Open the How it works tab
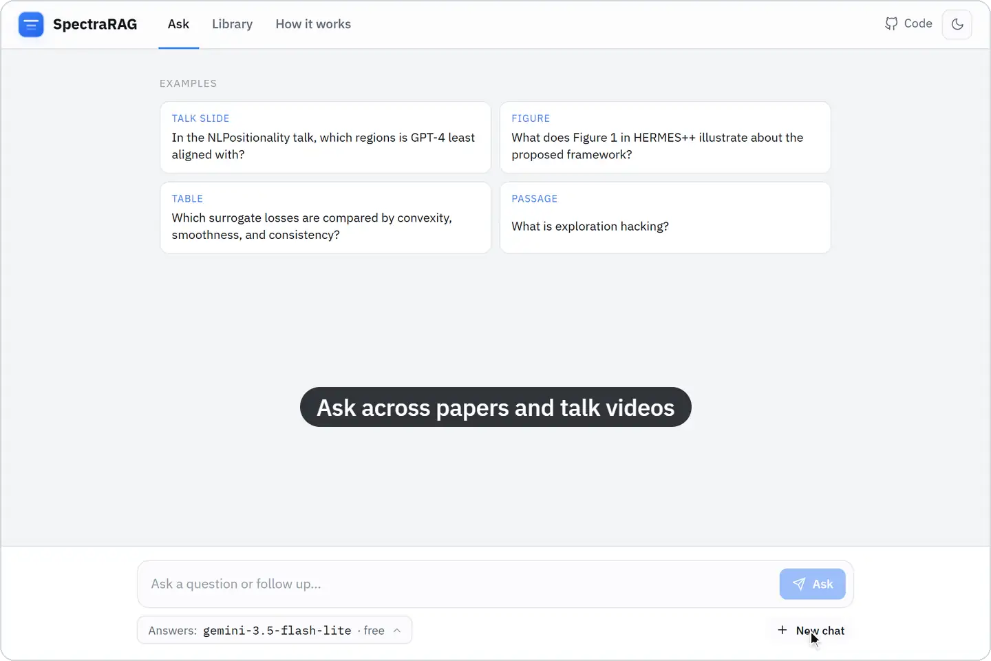This screenshot has height=661, width=991. pyautogui.click(x=313, y=24)
